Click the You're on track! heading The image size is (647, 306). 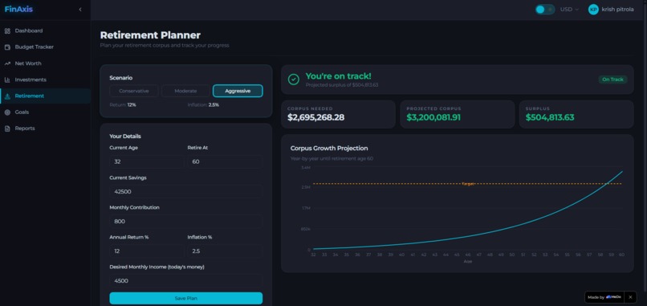pyautogui.click(x=339, y=76)
